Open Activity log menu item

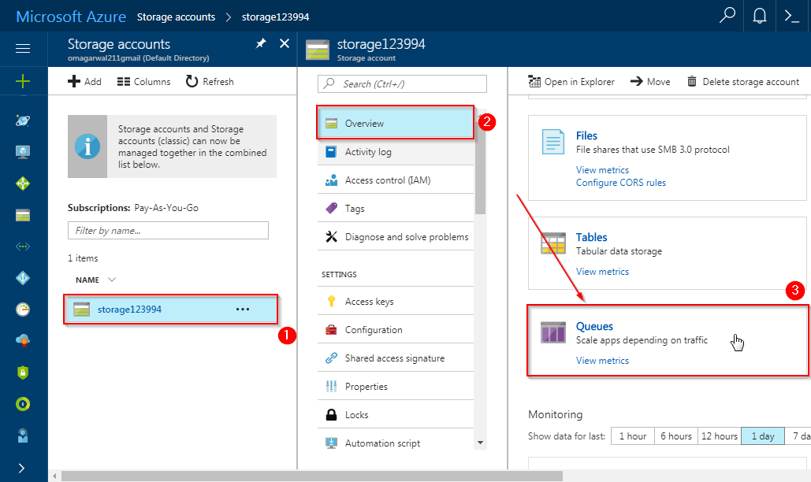(395, 152)
